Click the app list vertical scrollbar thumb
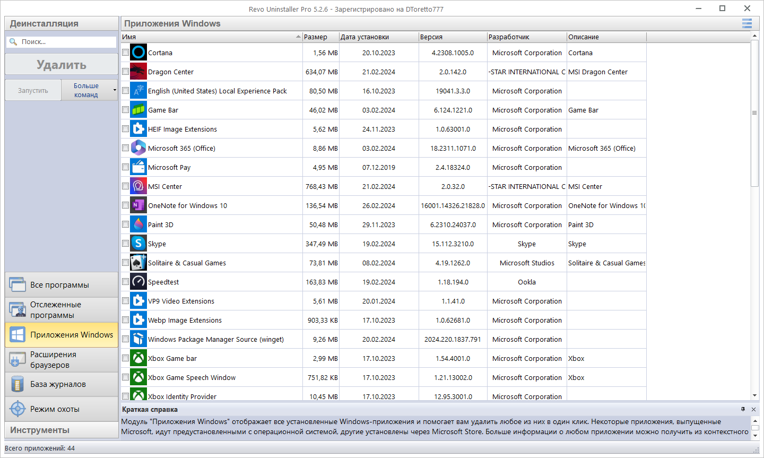Image resolution: width=764 pixels, height=458 pixels. point(754,113)
